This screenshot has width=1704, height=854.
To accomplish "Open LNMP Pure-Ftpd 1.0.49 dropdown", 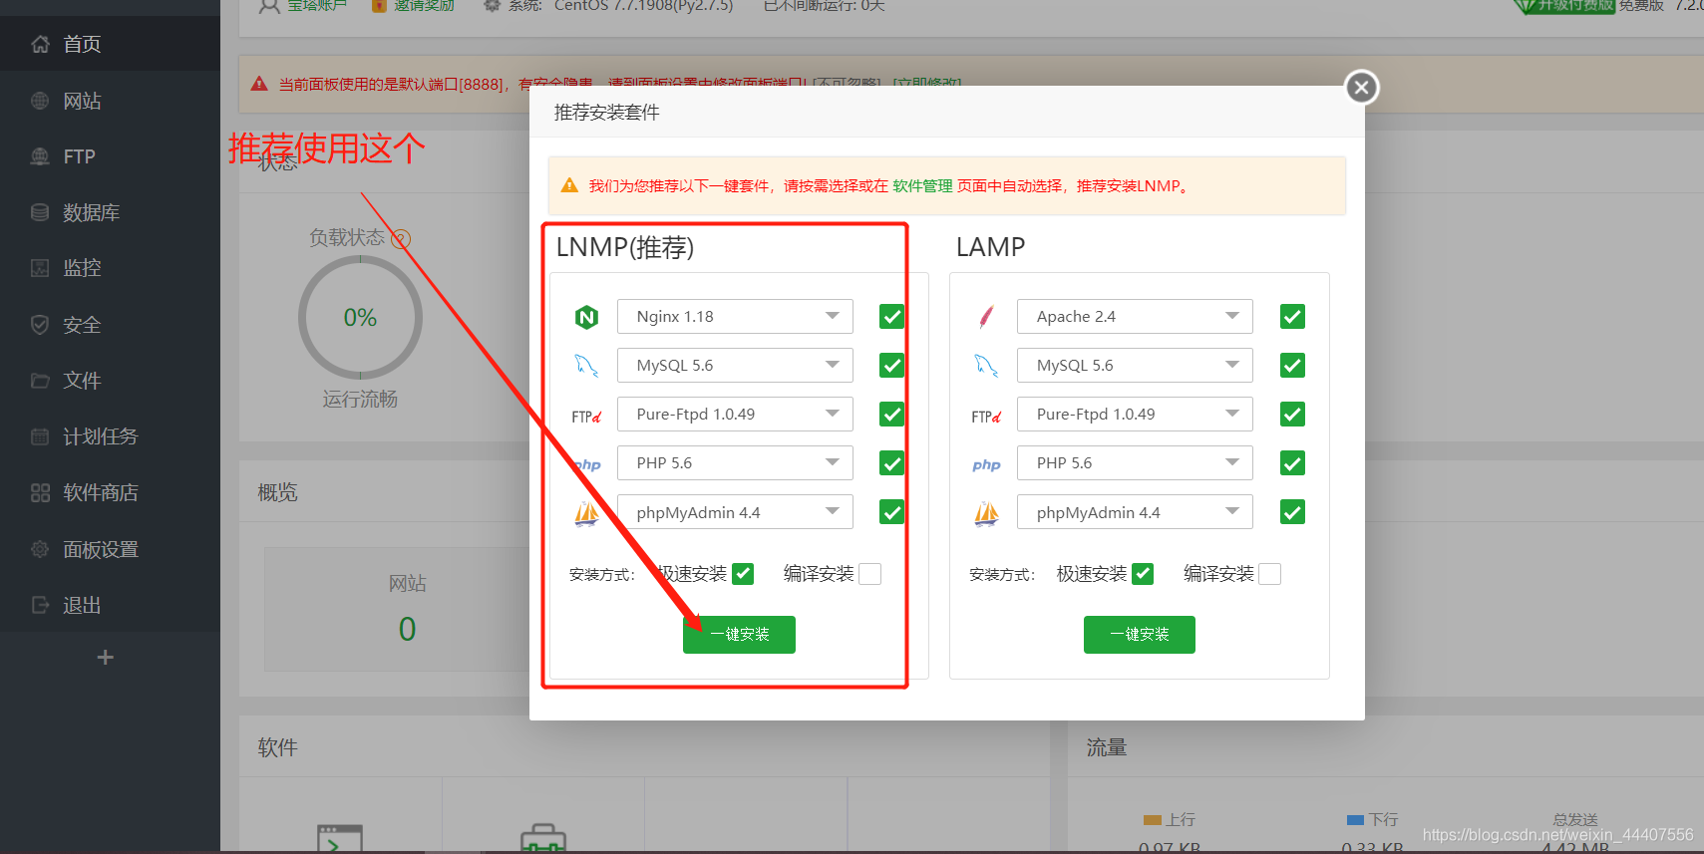I will click(x=735, y=415).
